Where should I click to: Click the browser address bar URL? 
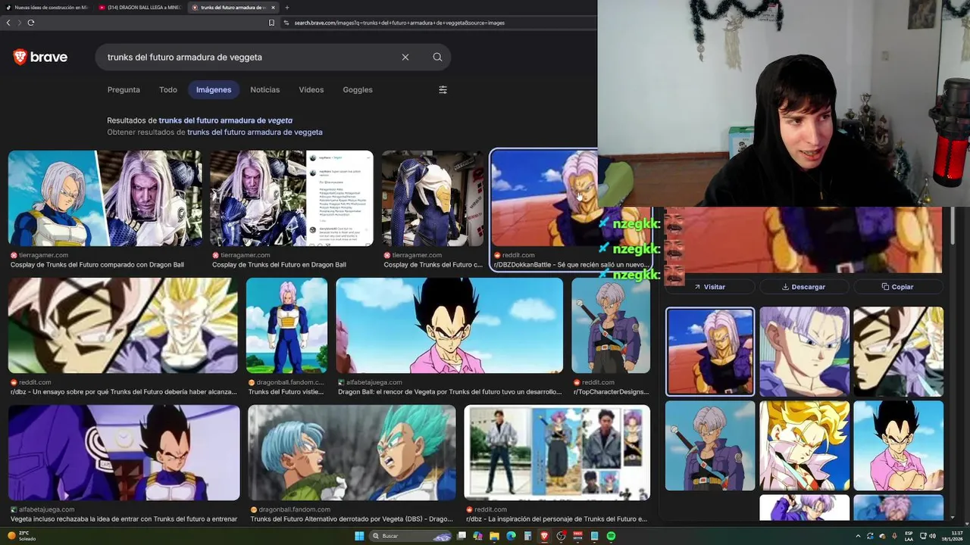pos(399,23)
